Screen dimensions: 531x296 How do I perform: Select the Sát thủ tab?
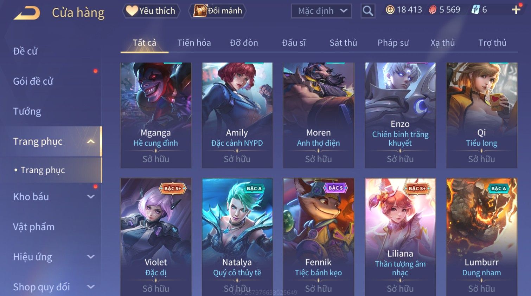pyautogui.click(x=343, y=43)
